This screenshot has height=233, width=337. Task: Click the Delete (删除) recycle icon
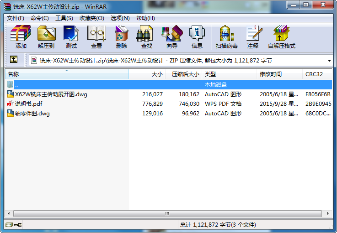pos(122,33)
